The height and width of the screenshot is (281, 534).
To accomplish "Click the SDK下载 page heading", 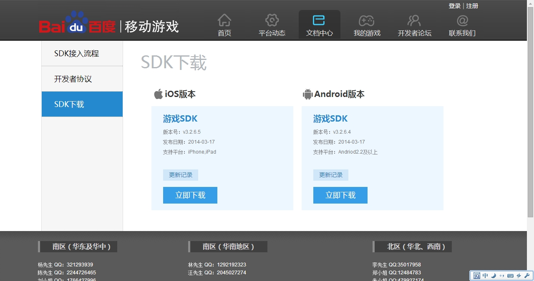I will 174,63.
